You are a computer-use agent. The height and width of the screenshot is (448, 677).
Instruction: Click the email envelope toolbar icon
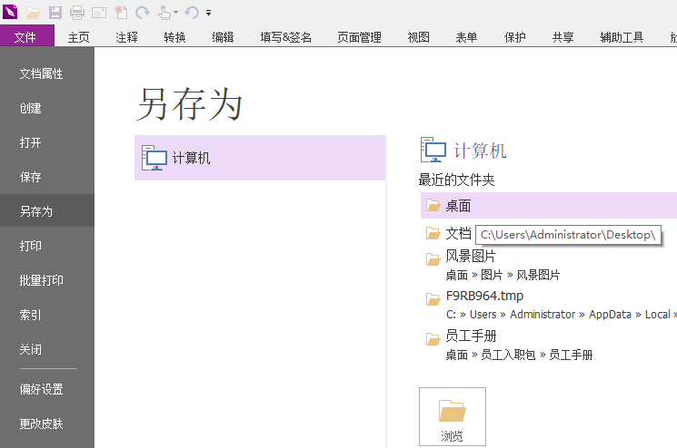click(x=99, y=13)
